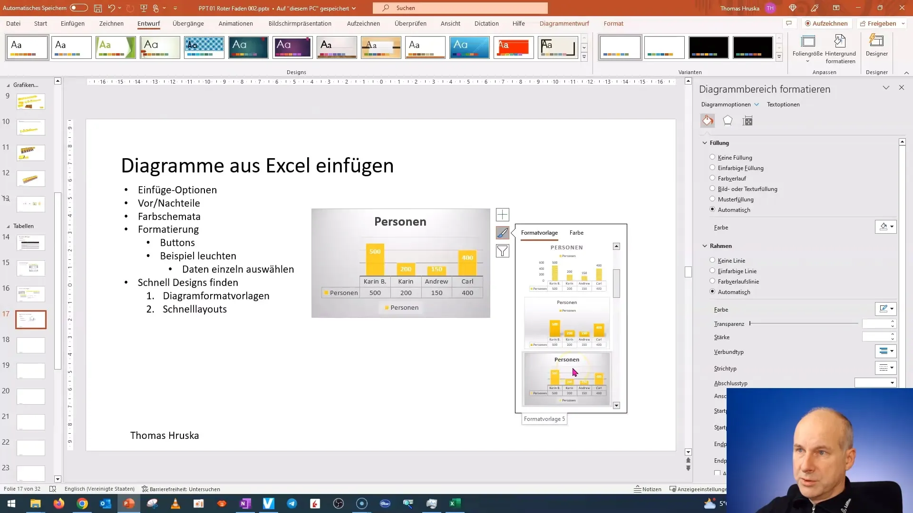The height and width of the screenshot is (513, 913).
Task: Toggle Einfache Linie border option
Action: coord(713,271)
